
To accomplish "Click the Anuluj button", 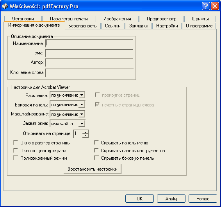I will tap(171, 198).
